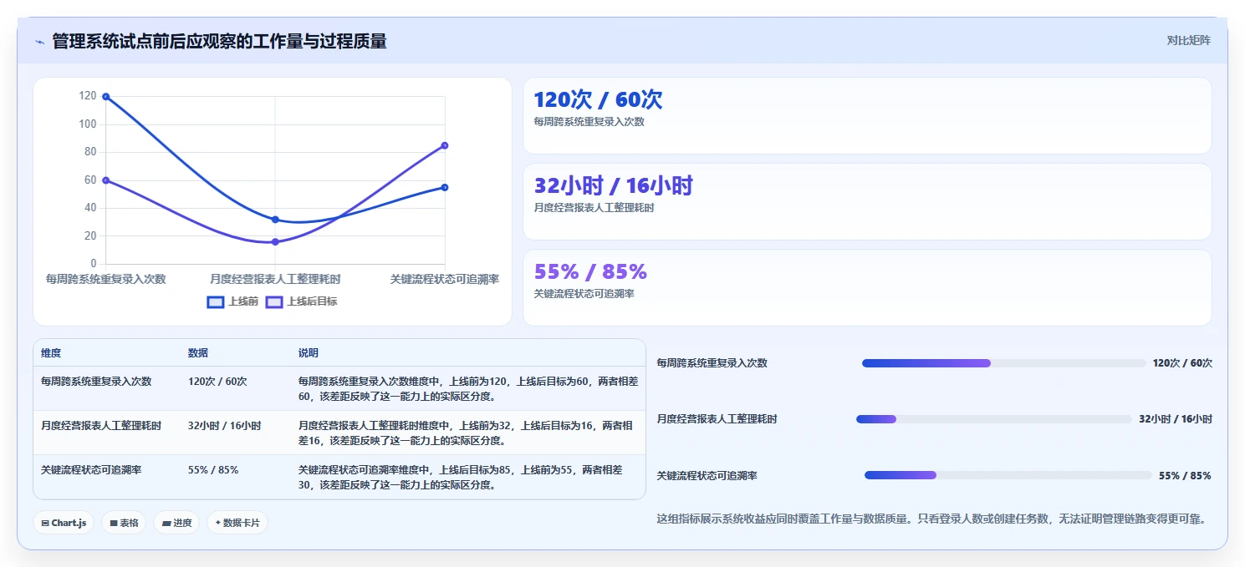Click the footnote starting with 这组指标展示系统收益
This screenshot has width=1245, height=567.
click(x=932, y=519)
